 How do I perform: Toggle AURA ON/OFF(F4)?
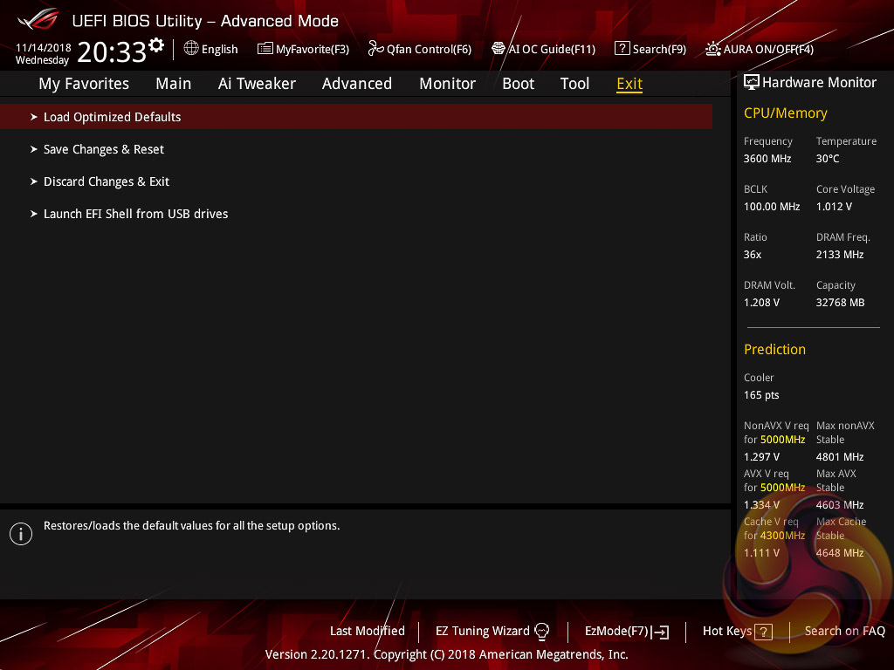(x=760, y=49)
